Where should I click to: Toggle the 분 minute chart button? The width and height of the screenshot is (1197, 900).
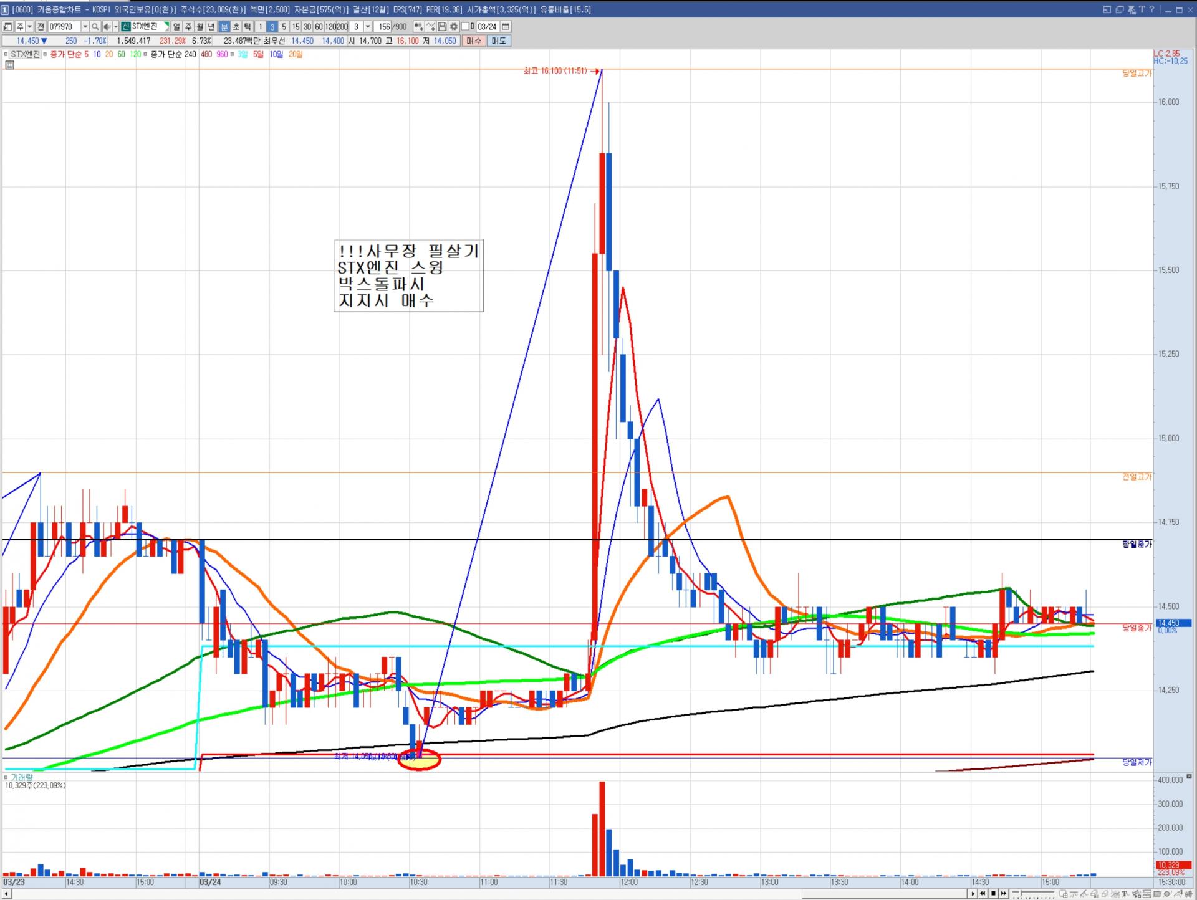click(x=224, y=27)
